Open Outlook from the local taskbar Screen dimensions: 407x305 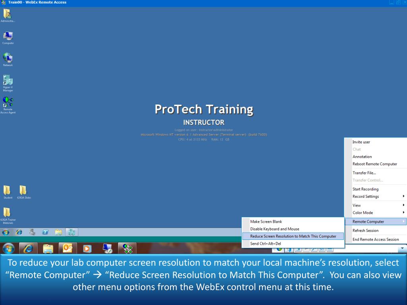pyautogui.click(x=68, y=249)
